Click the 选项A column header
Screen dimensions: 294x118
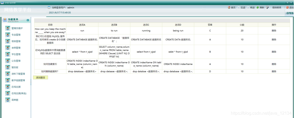click(x=82, y=25)
